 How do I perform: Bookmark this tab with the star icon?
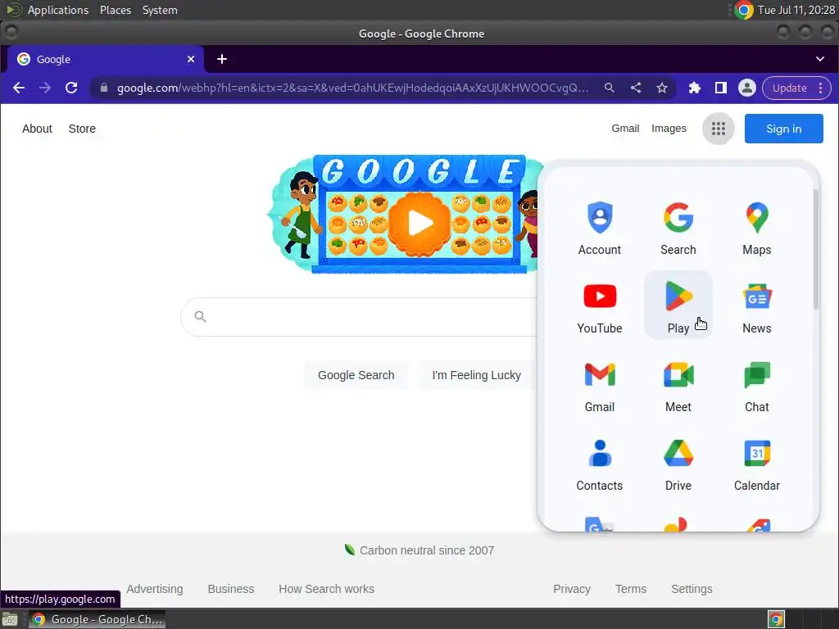click(x=662, y=88)
